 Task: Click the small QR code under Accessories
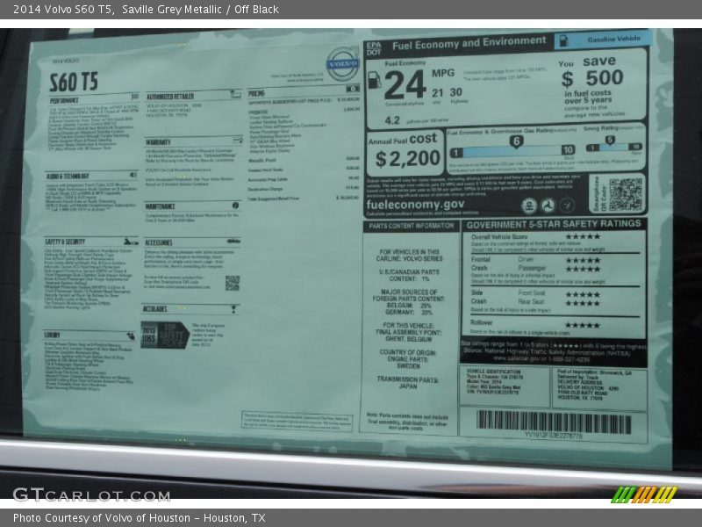[233, 283]
